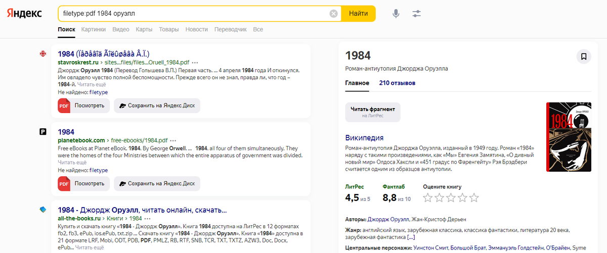The height and width of the screenshot is (253, 607).
Task: Open the all-the-books.ru domain link
Action: pos(79,218)
